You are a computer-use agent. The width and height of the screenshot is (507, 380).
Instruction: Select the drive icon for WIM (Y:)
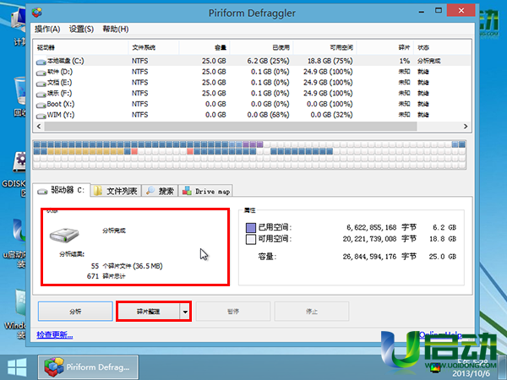click(41, 116)
